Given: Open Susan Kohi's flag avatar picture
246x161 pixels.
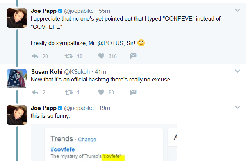Looking at the screenshot, I should click(17, 79).
